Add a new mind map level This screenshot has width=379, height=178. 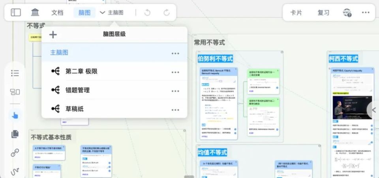53,35
